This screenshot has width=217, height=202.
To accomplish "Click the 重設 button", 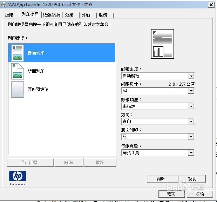I will [x=100, y=163].
